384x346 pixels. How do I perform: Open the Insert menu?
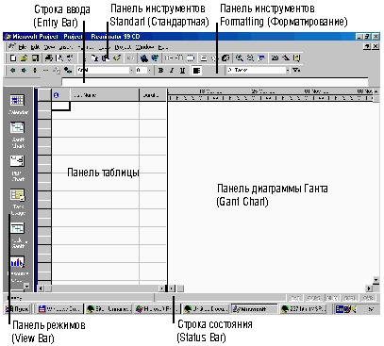pos(66,47)
